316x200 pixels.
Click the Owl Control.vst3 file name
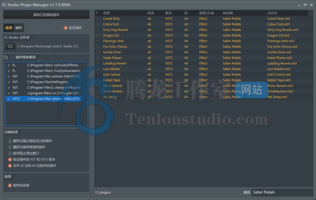pyautogui.click(x=279, y=75)
